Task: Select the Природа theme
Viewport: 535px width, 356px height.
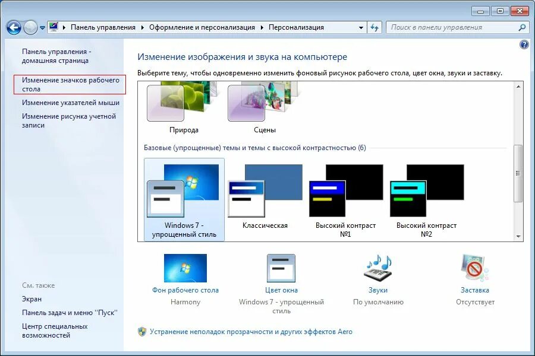Action: [184, 108]
